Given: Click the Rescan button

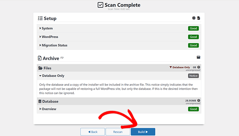Looking at the screenshot, I should [118, 132].
